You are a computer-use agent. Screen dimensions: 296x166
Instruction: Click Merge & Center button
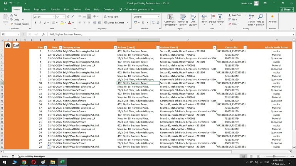click(114, 23)
